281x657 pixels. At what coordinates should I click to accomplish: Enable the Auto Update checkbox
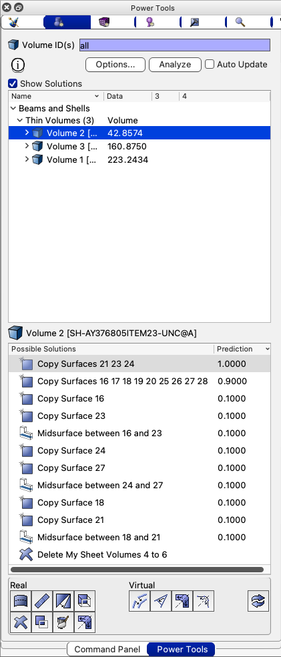(210, 65)
